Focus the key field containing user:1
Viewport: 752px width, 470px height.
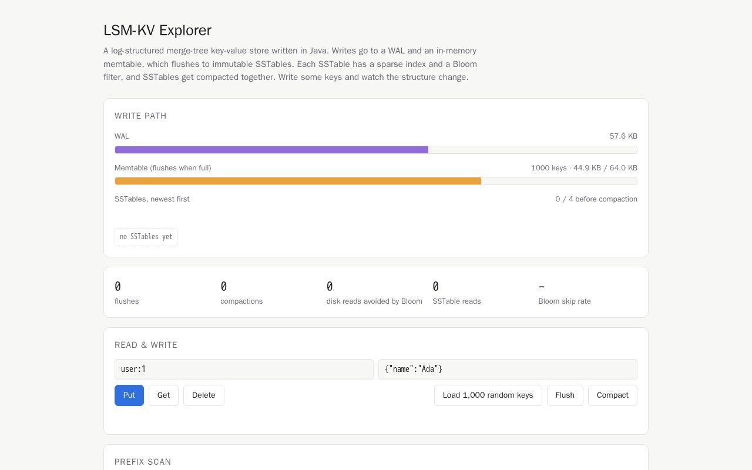[244, 370]
